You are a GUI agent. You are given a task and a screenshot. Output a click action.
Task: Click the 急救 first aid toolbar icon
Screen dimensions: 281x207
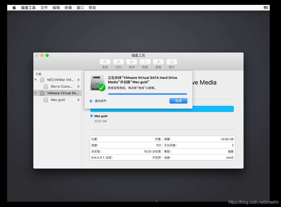coord(105,62)
